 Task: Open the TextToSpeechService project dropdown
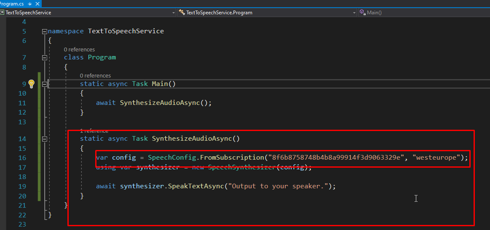(174, 13)
